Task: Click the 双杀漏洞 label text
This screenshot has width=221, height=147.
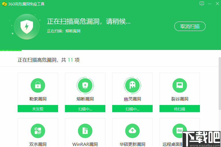Action: pyautogui.click(x=38, y=144)
